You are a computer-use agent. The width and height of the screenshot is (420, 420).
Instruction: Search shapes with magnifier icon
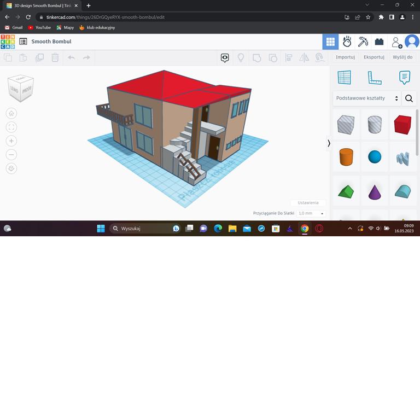click(x=409, y=98)
